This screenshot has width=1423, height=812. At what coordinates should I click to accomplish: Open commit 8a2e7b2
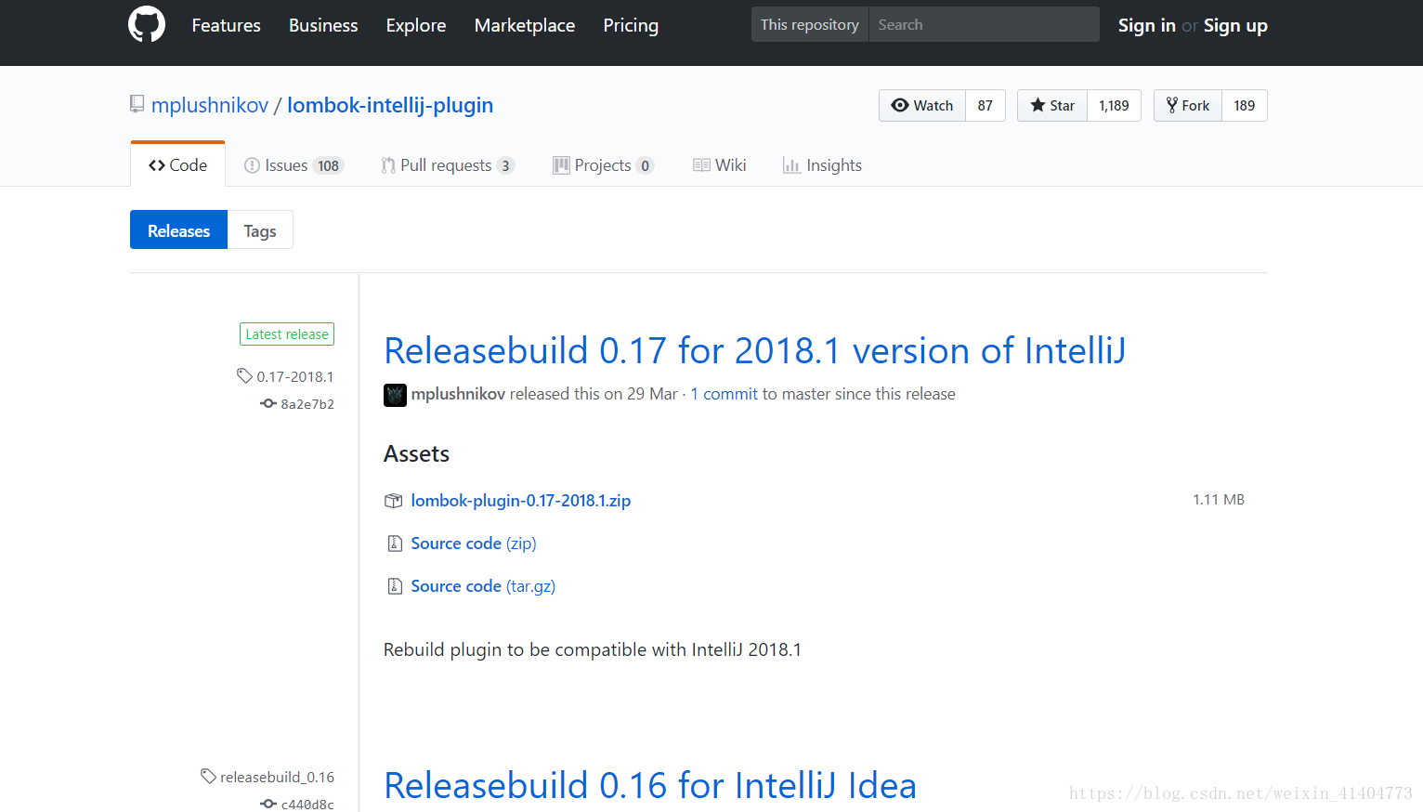(x=307, y=404)
